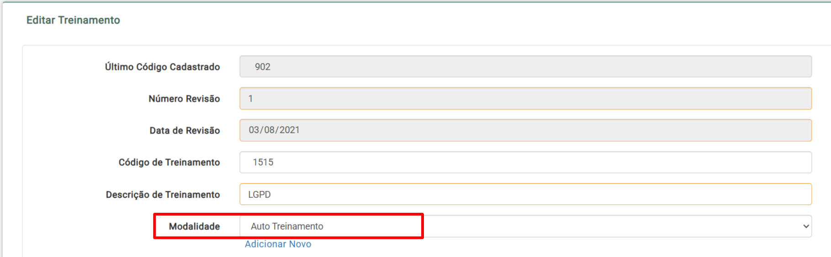Click the Data de Revisão label

point(185,130)
